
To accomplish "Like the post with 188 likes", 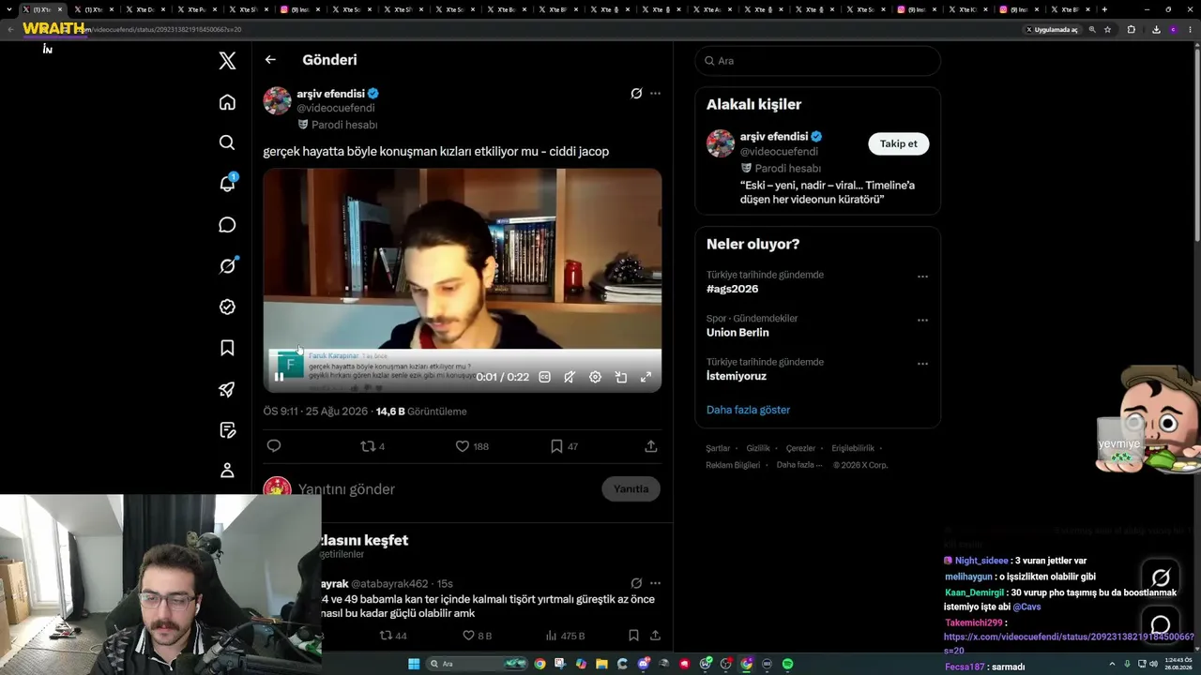I will click(472, 446).
